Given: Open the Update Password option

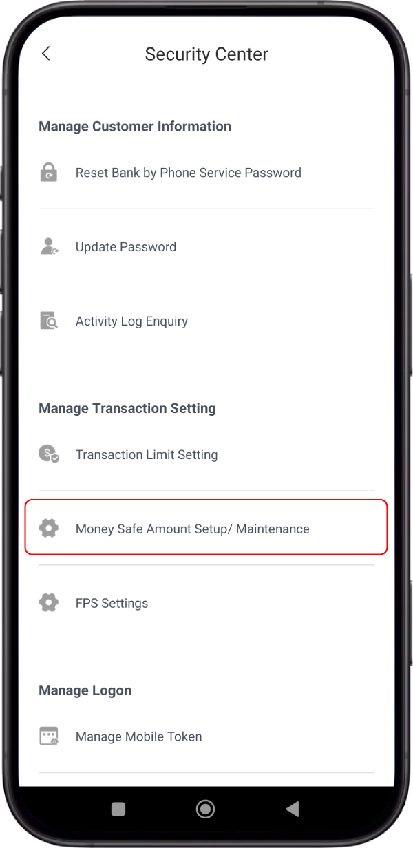Looking at the screenshot, I should pos(206,247).
